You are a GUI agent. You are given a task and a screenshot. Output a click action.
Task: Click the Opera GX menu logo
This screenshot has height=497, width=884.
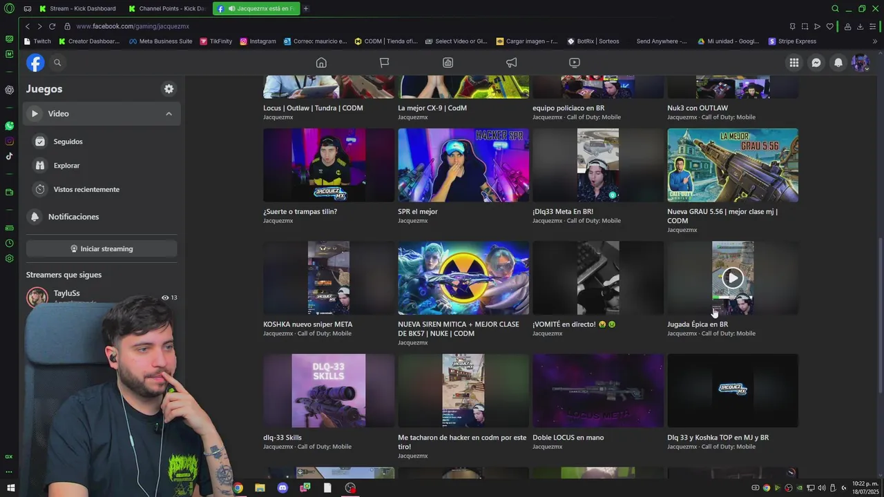tap(9, 9)
